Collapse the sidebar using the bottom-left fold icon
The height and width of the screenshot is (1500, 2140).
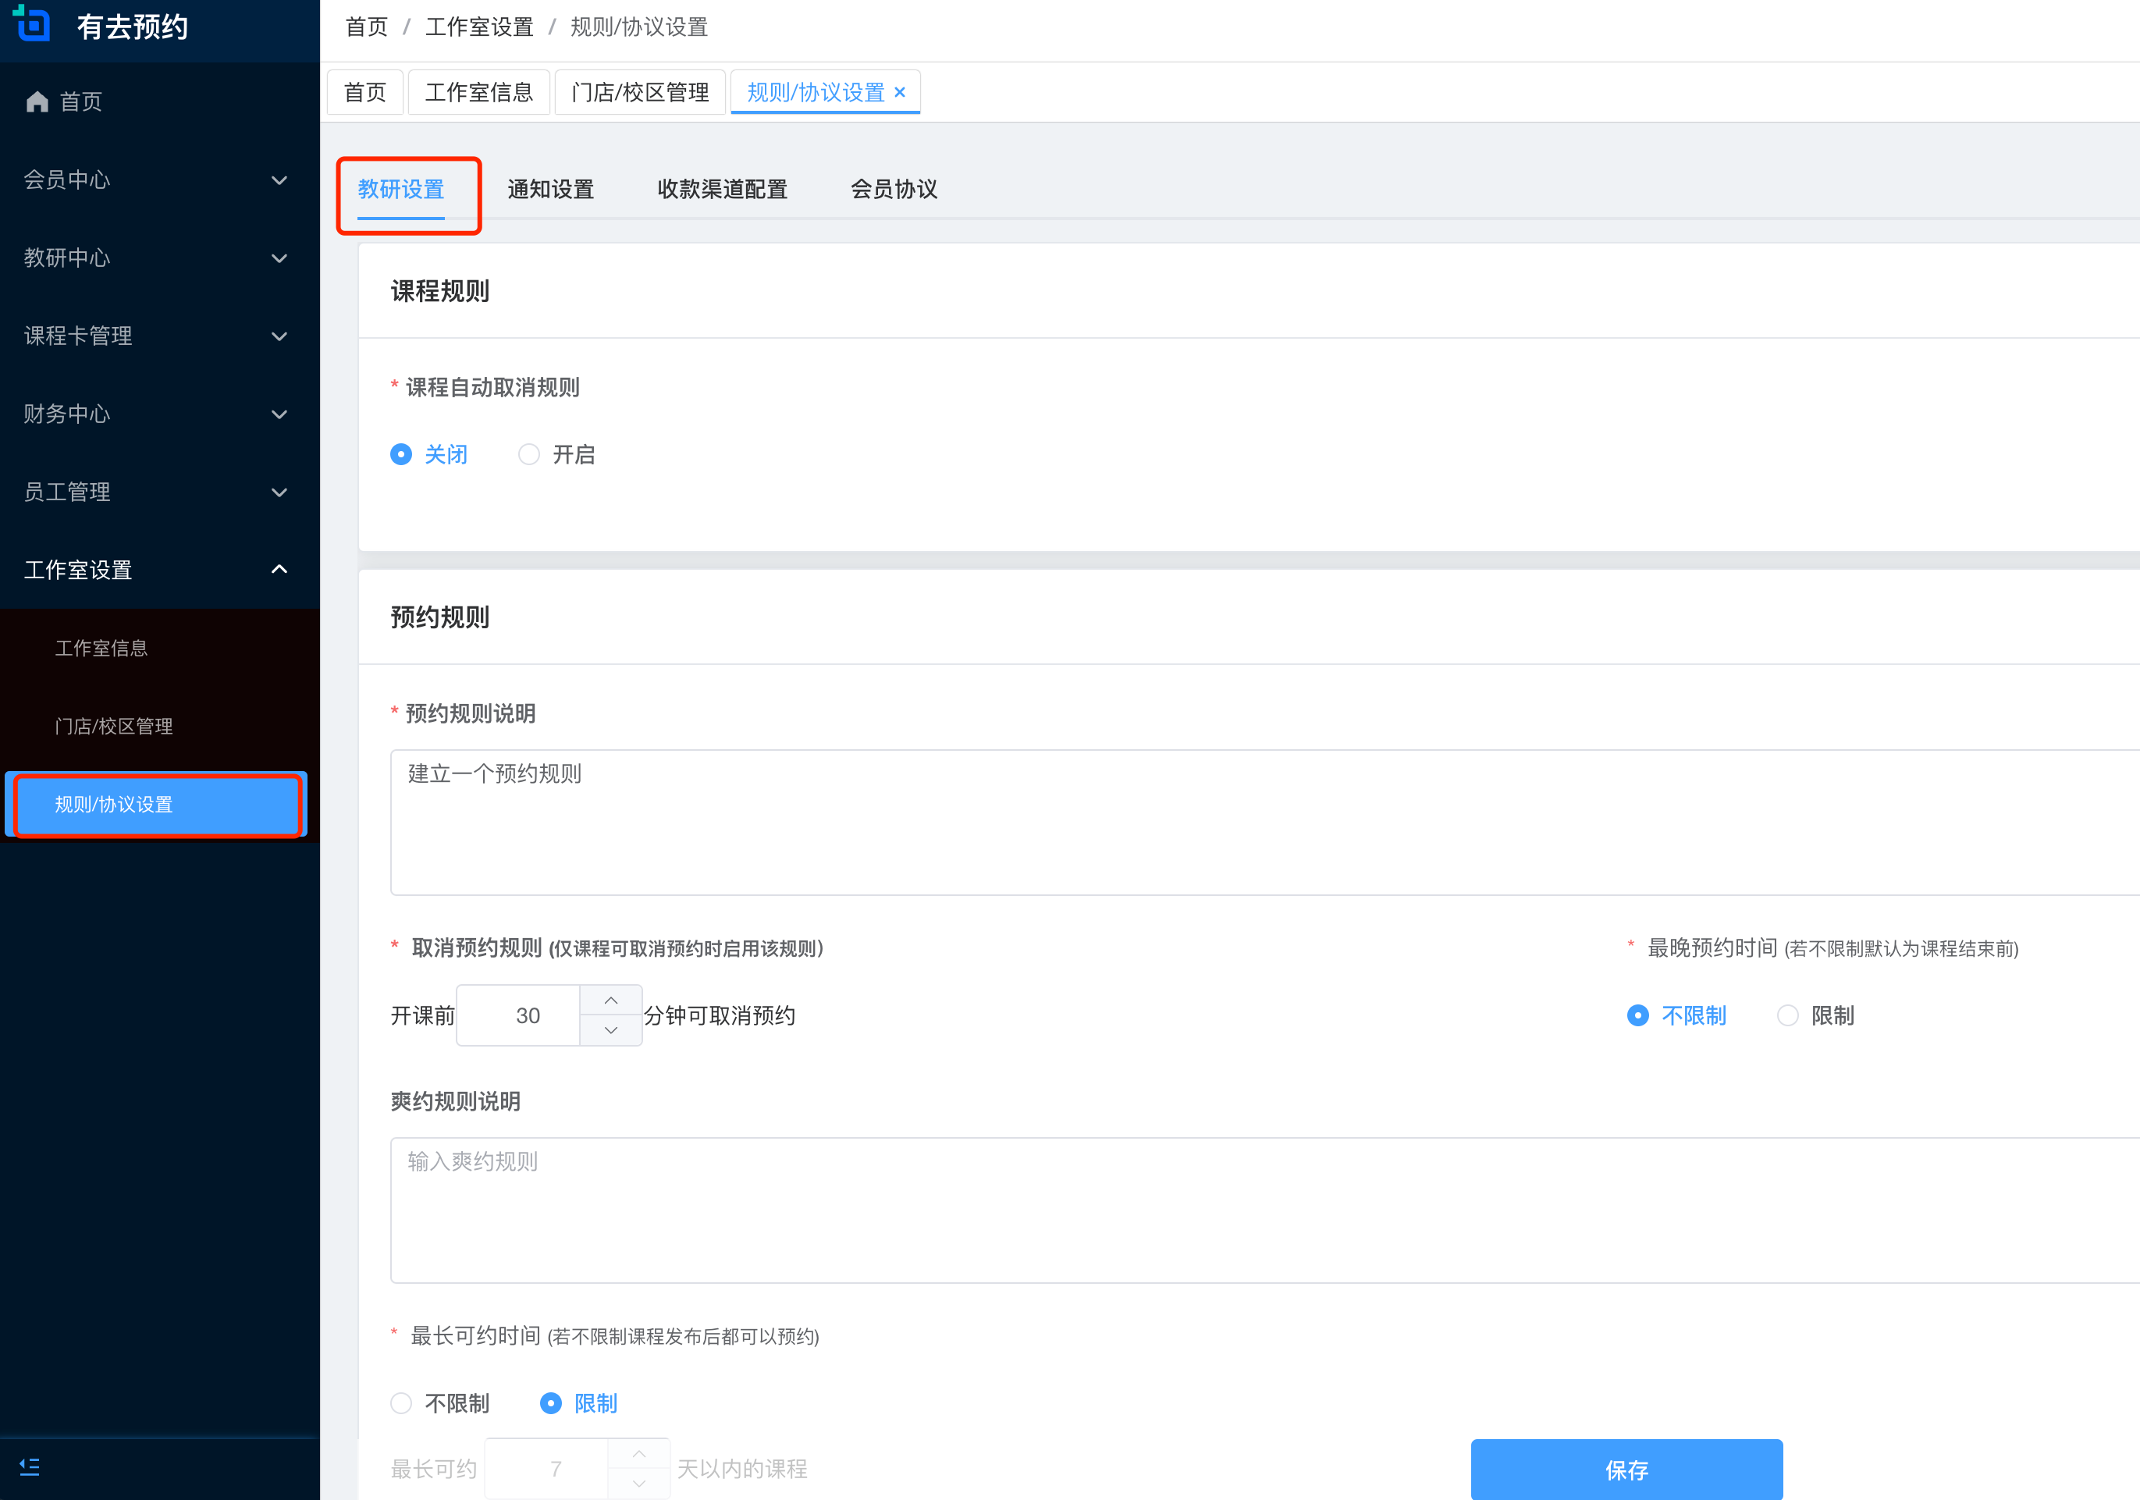coord(30,1466)
